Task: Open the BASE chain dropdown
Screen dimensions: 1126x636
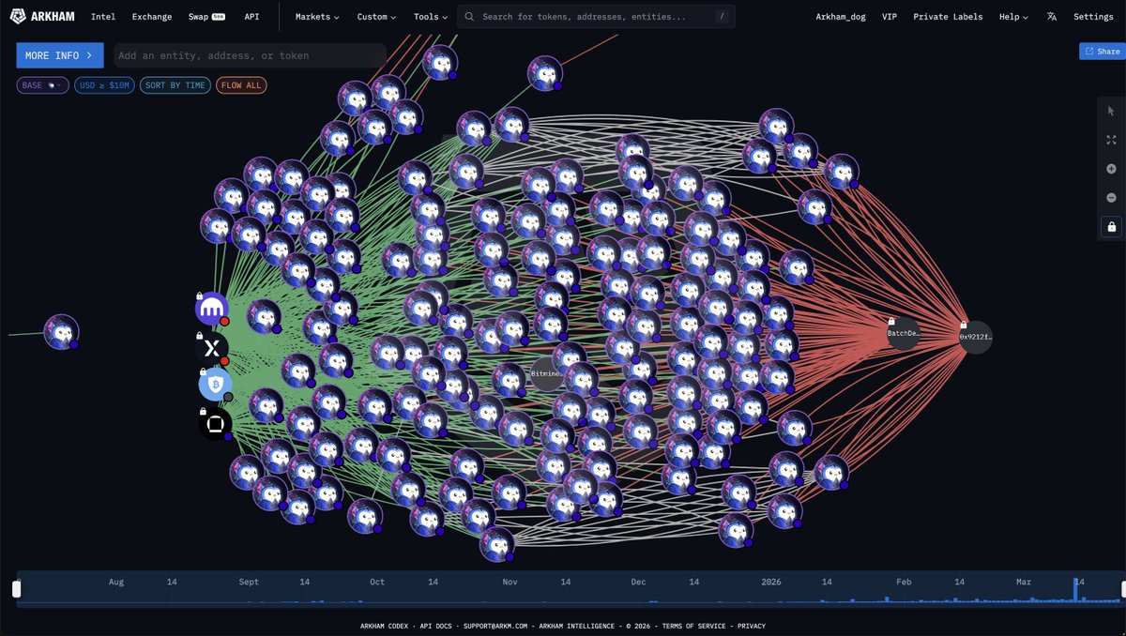Action: tap(43, 85)
